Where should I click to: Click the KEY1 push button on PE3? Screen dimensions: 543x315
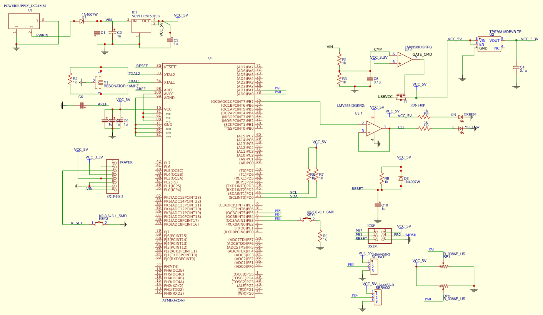click(x=307, y=219)
